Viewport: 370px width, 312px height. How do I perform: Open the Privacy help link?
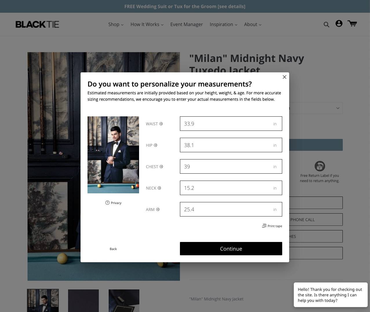pos(113,203)
